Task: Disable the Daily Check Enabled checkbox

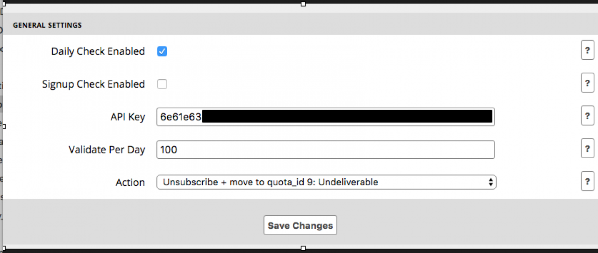Action: [x=162, y=51]
